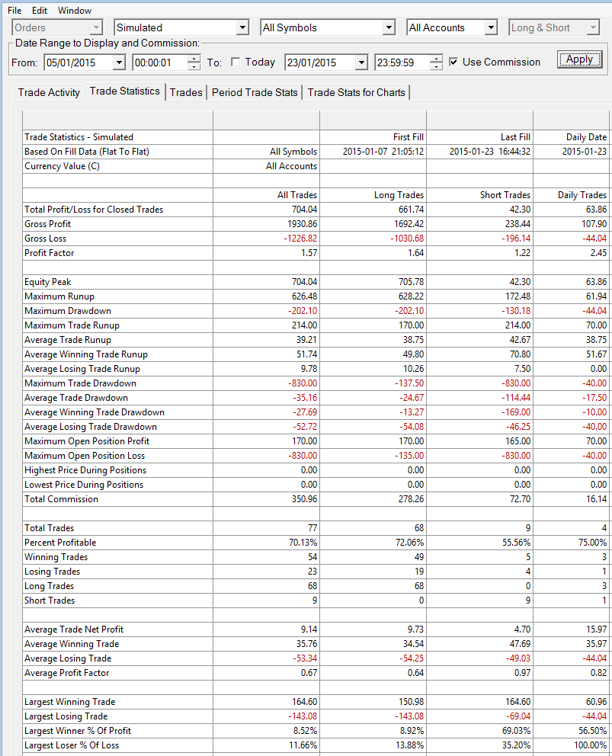Select the Daily Trades column header
Screen dimensions: 612x756
coord(582,195)
